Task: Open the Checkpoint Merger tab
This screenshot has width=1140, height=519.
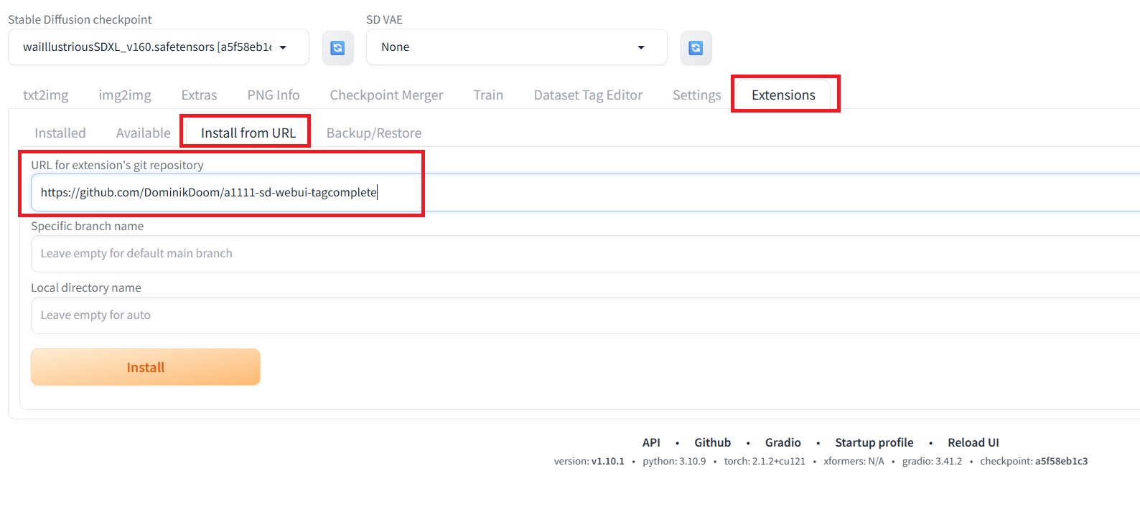Action: pyautogui.click(x=386, y=95)
